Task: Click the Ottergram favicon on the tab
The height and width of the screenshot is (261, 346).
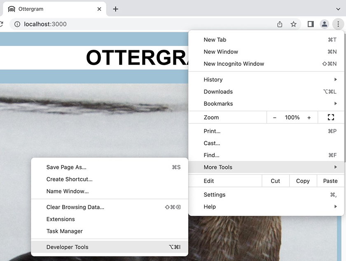Action: (x=11, y=8)
